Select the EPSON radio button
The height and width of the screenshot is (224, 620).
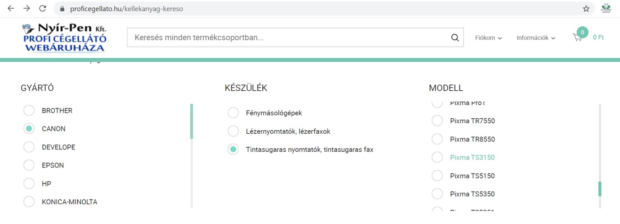(x=29, y=165)
